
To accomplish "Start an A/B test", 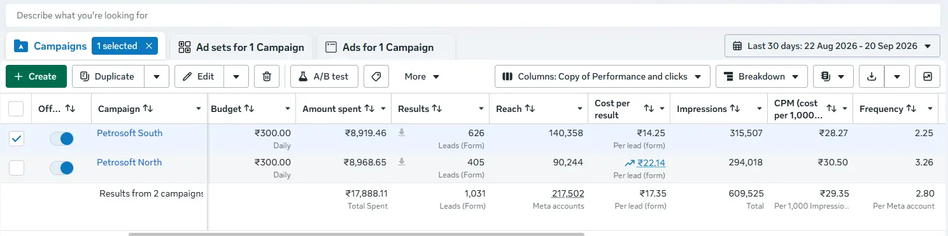I will [x=324, y=76].
